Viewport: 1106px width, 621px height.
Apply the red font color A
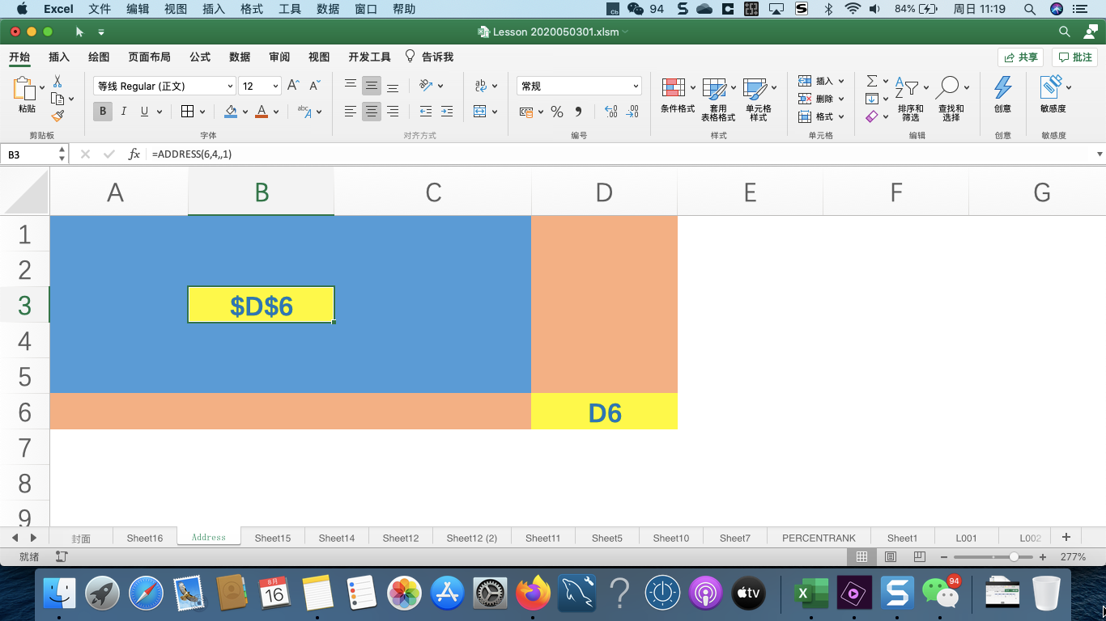[x=262, y=112]
